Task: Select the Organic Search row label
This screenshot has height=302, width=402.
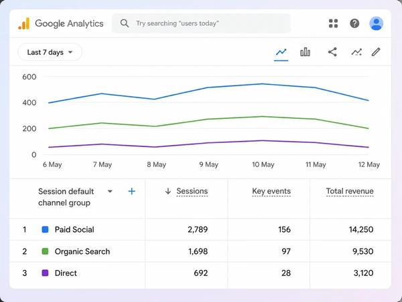Action: pos(82,251)
